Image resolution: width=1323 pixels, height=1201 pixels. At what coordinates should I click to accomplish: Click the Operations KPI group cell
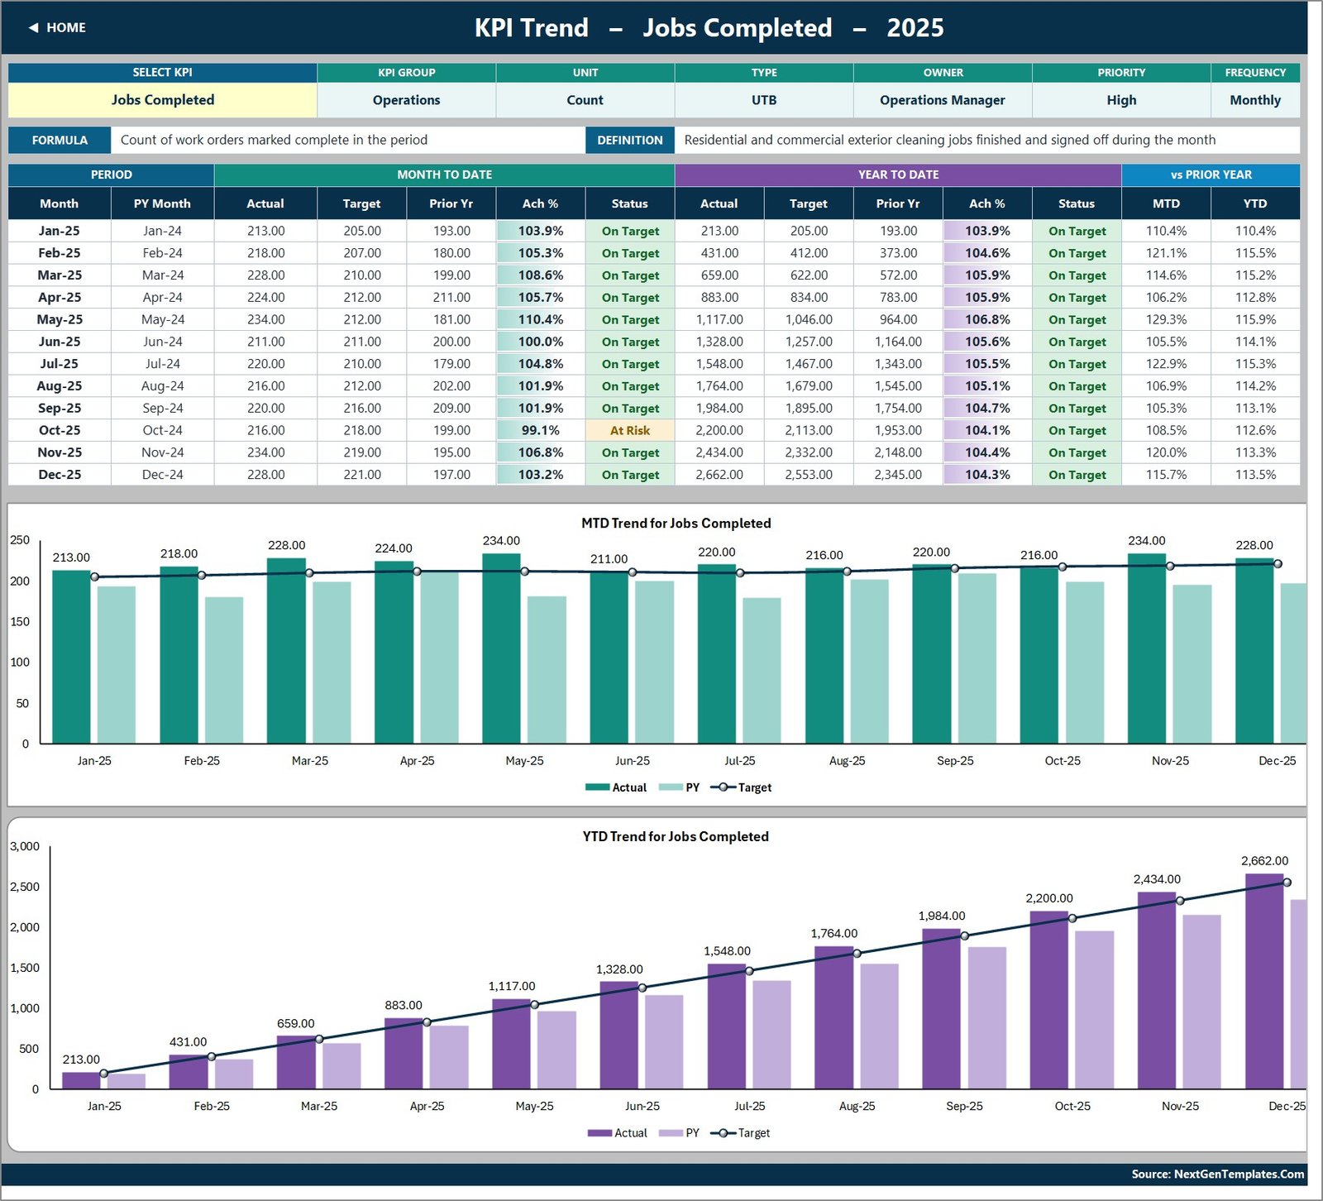pyautogui.click(x=406, y=100)
